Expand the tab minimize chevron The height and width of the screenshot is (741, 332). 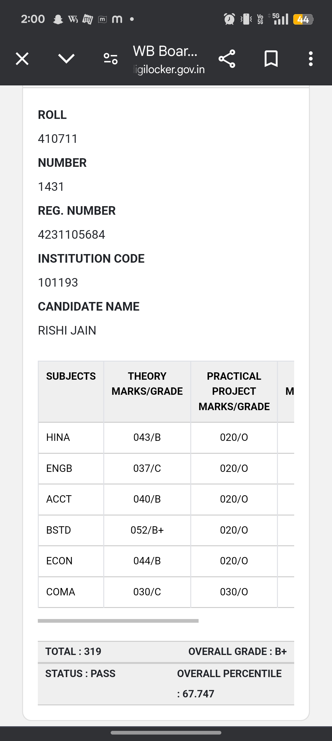[x=66, y=59]
